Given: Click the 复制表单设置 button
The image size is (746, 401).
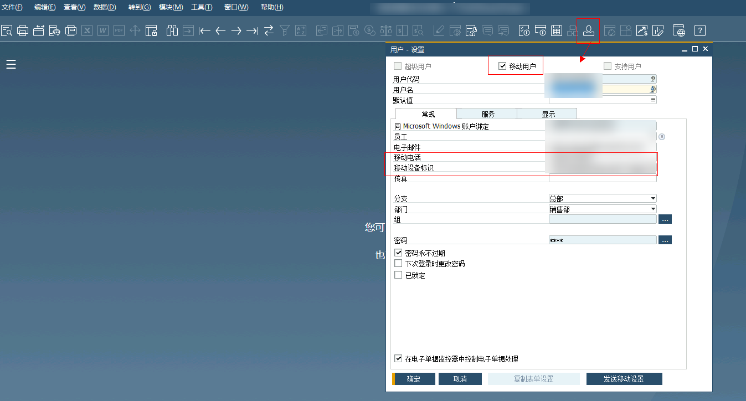Looking at the screenshot, I should (x=534, y=379).
